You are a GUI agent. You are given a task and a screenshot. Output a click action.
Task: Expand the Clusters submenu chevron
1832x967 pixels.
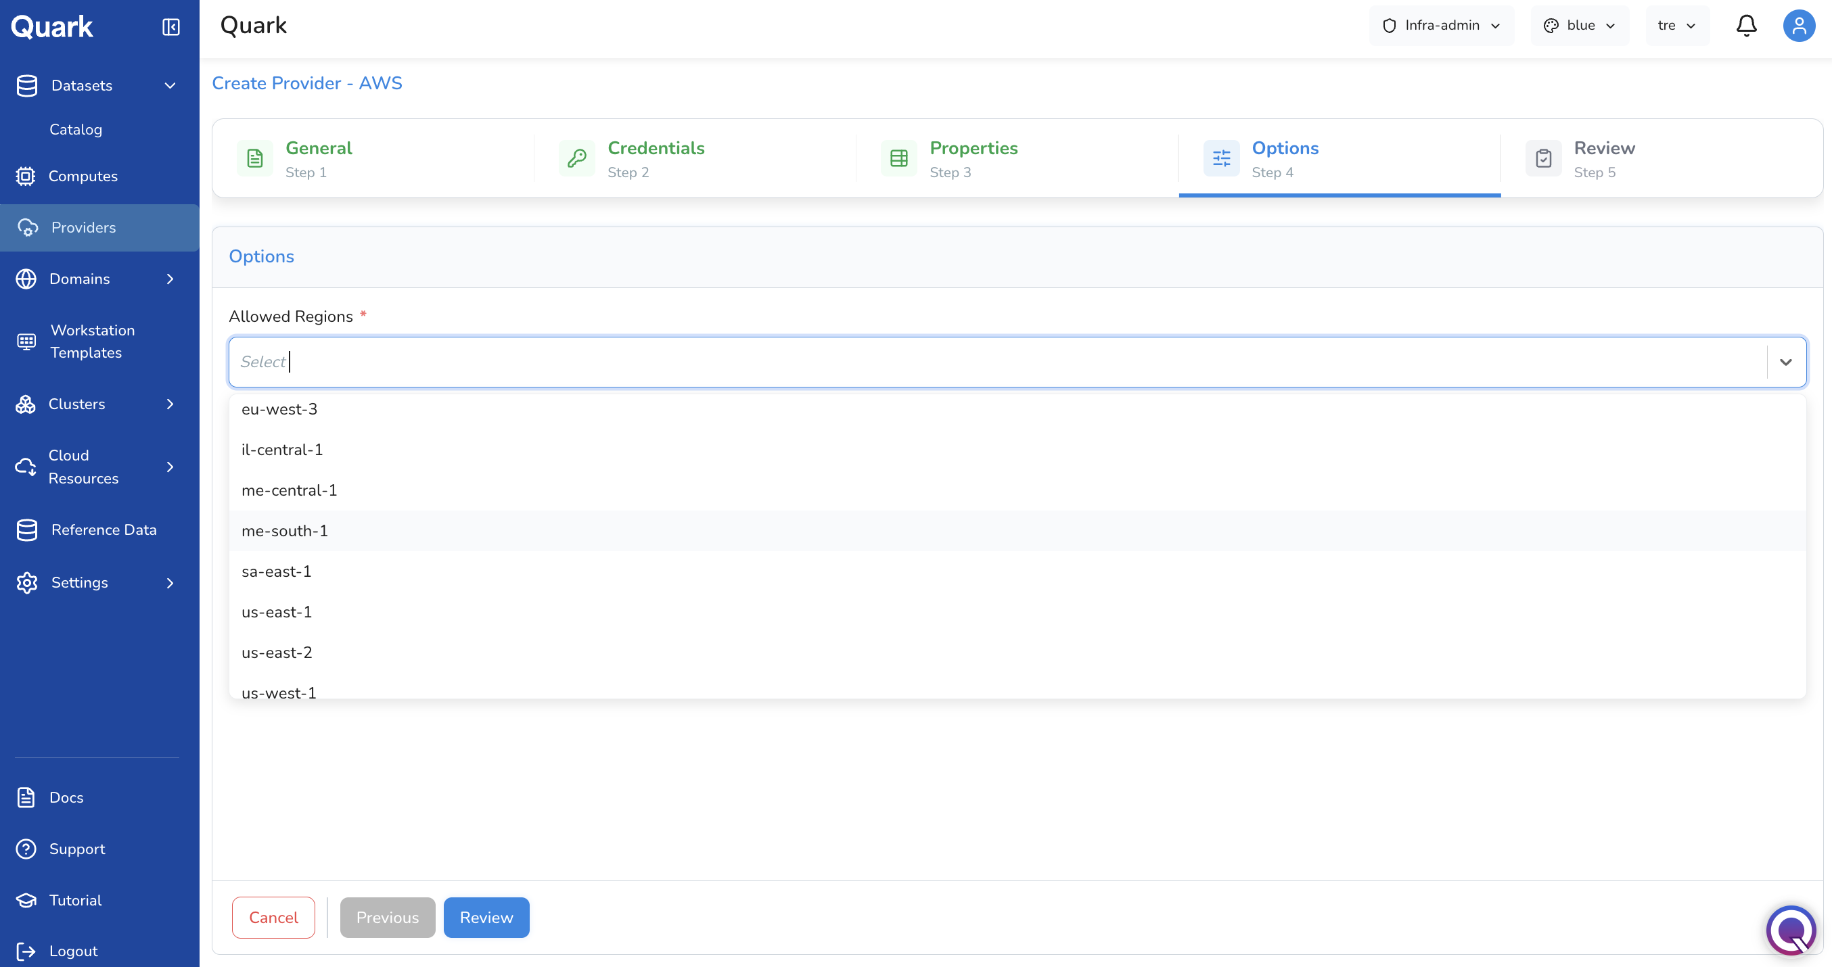tap(170, 404)
